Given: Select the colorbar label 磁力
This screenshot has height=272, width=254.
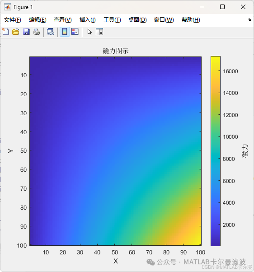Looking at the screenshot, I should click(x=245, y=151).
